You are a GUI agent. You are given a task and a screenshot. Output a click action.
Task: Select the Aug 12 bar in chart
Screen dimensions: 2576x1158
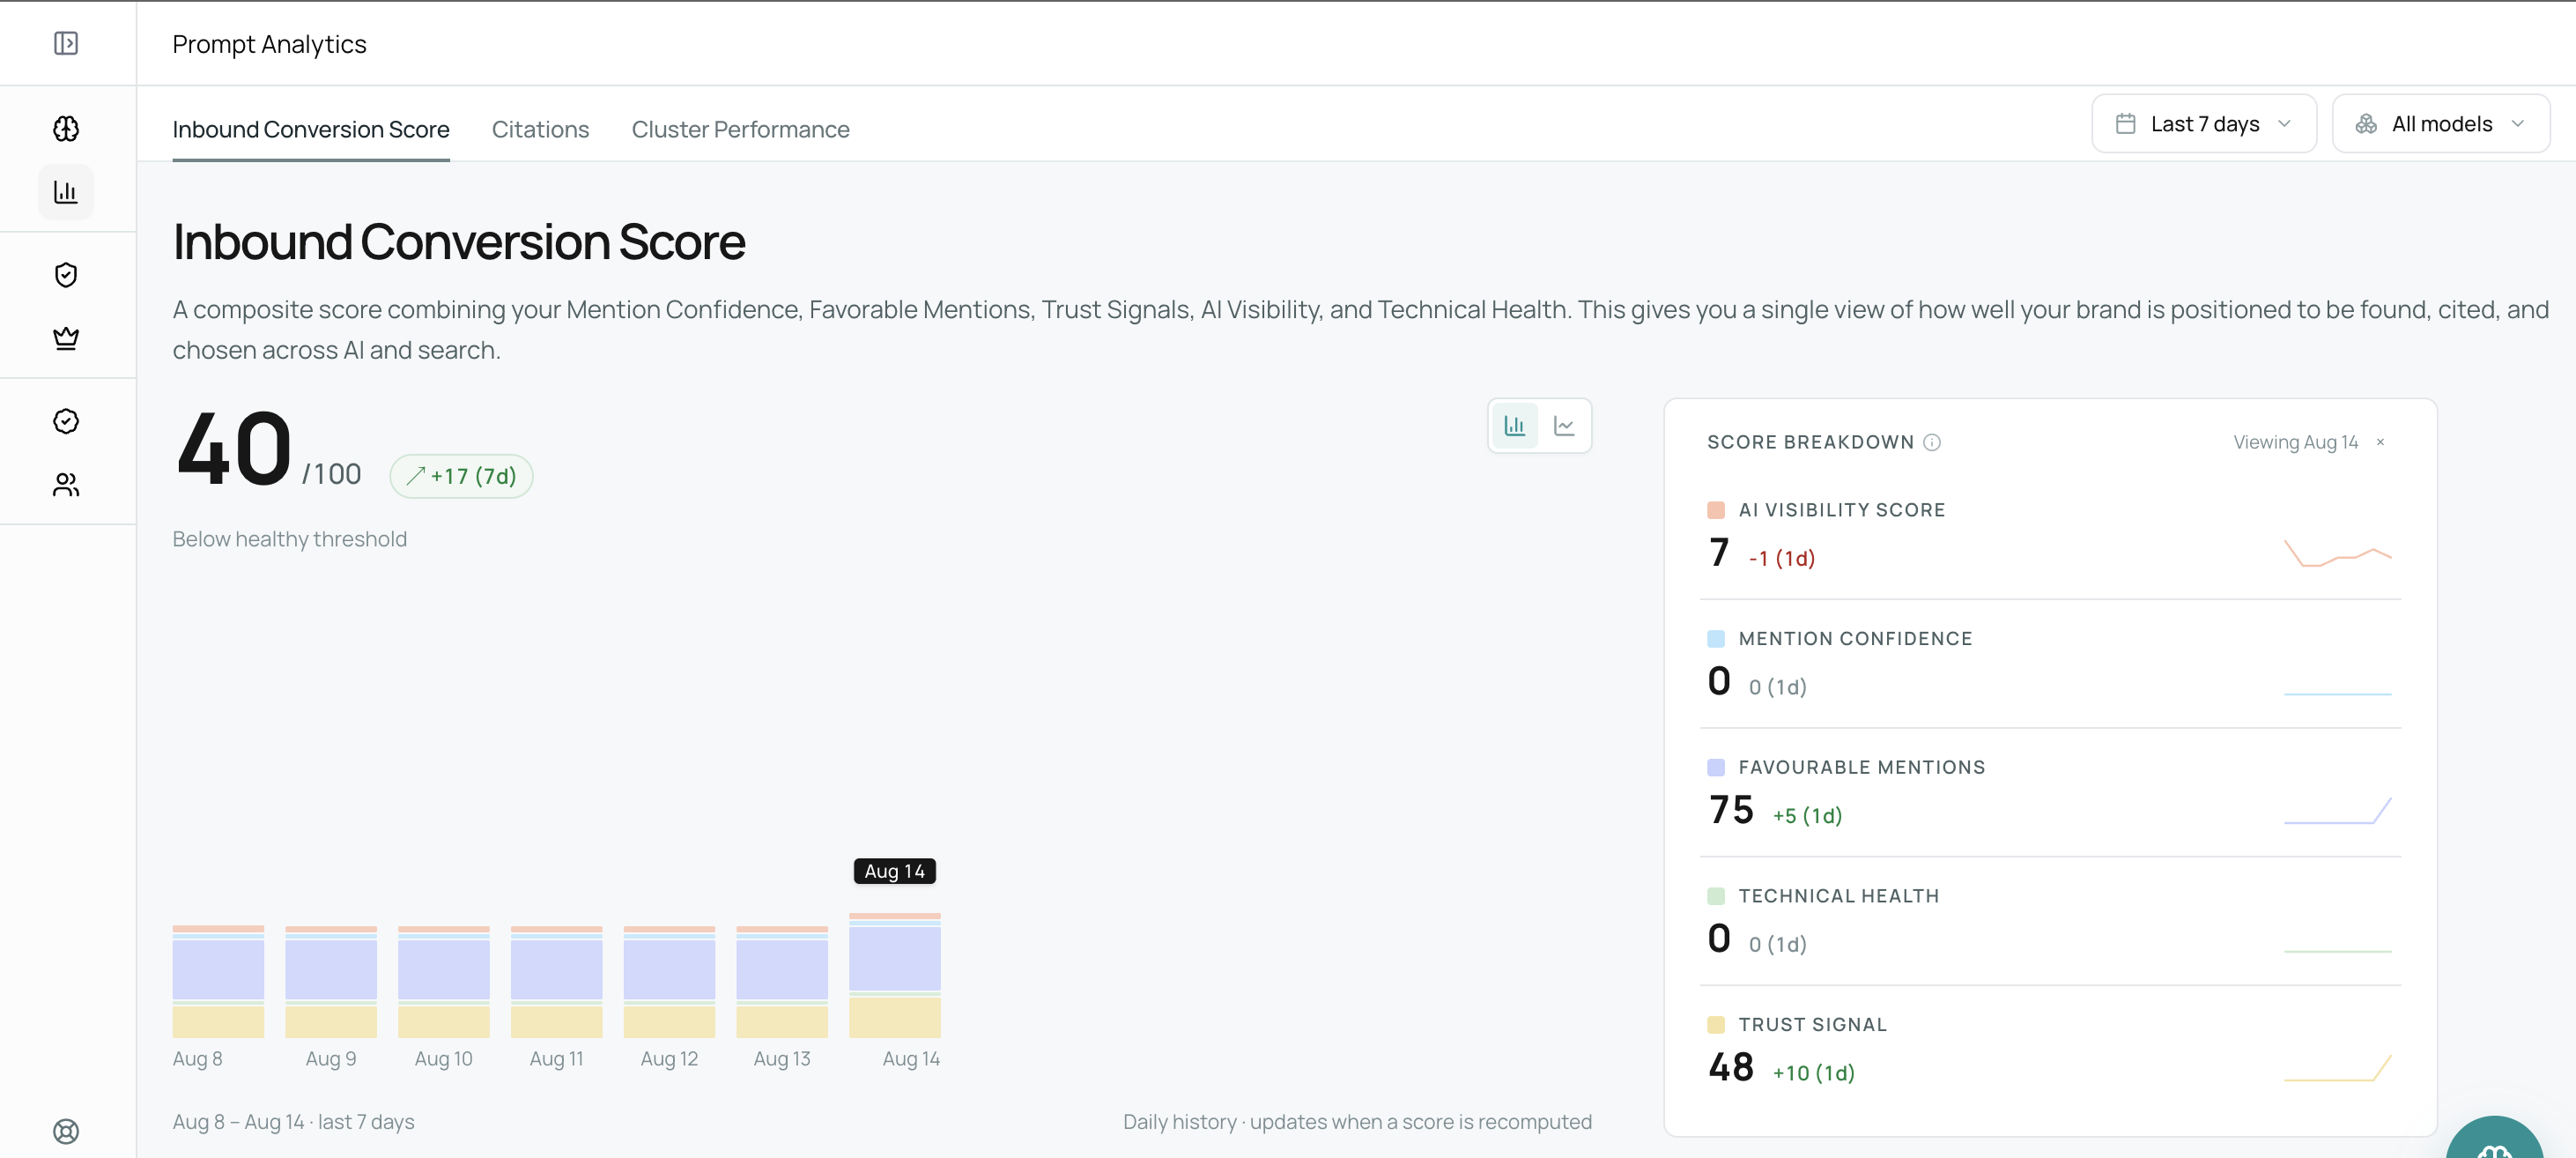[669, 981]
